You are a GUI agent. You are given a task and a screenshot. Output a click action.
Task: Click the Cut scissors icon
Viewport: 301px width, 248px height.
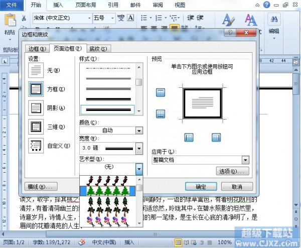pyautogui.click(x=24, y=18)
